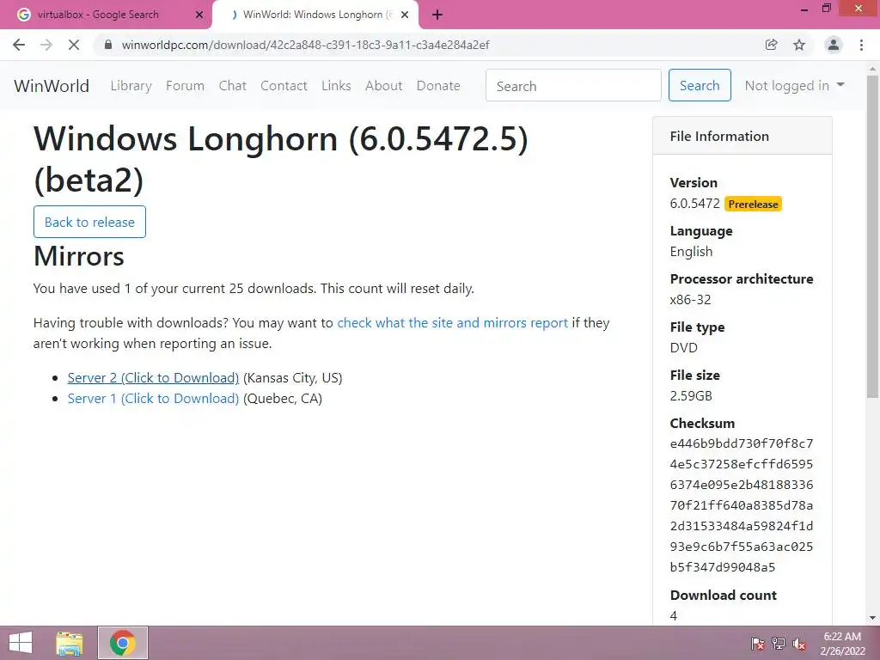Click the Windows Longhorn page heading
This screenshot has width=880, height=660.
(281, 159)
